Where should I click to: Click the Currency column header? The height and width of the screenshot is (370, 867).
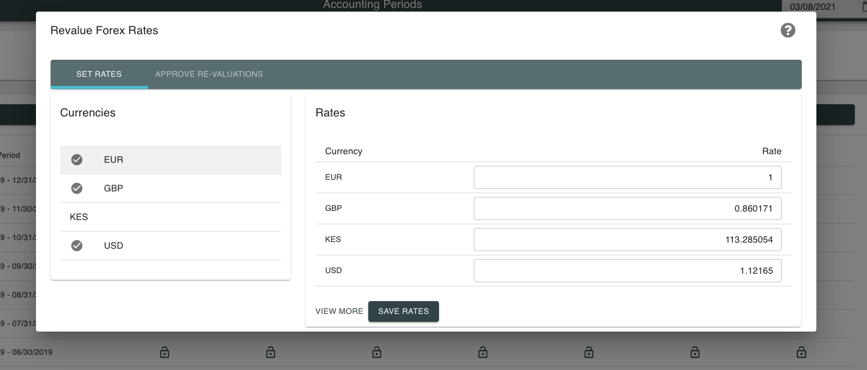pyautogui.click(x=343, y=151)
